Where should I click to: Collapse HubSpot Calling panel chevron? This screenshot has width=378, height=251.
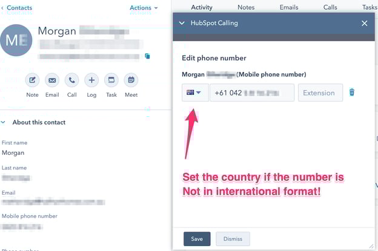pyautogui.click(x=182, y=24)
